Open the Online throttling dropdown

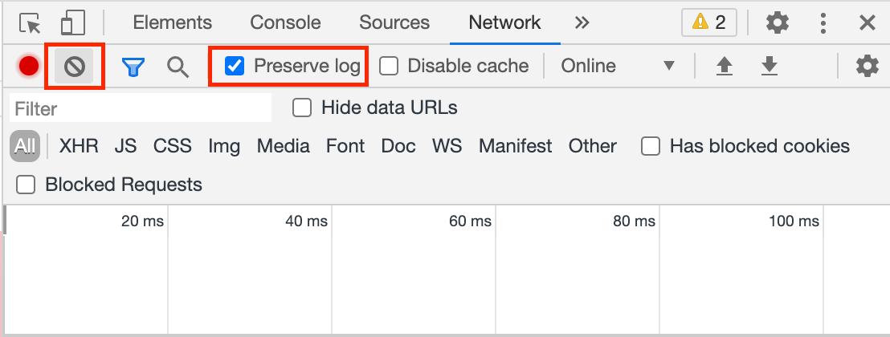(618, 67)
